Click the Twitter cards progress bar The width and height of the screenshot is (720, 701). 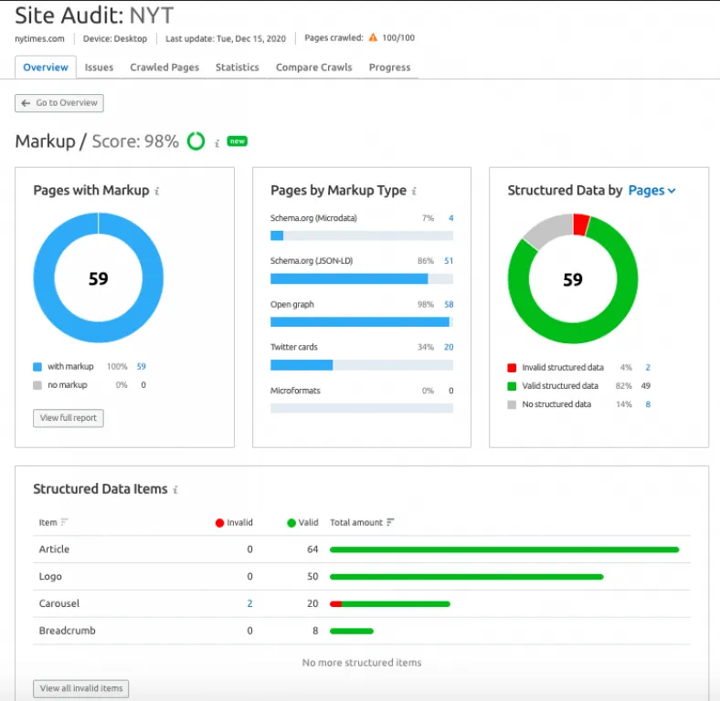pyautogui.click(x=362, y=365)
